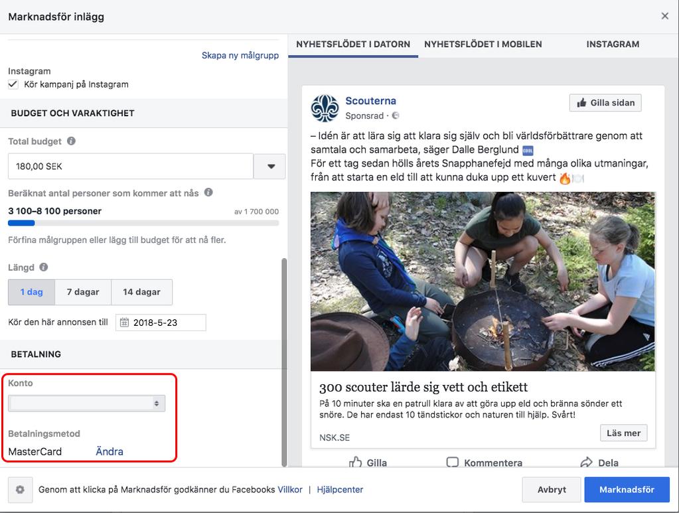Viewport: 679px width, 513px height.
Task: Close the Marknadsför inlägg dialog
Action: (664, 16)
